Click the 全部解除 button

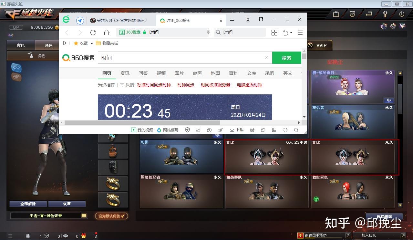coord(28,204)
